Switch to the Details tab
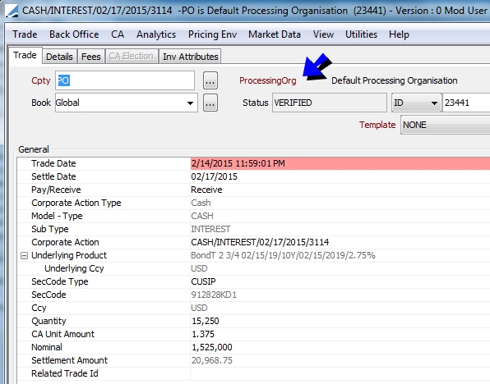The width and height of the screenshot is (490, 384). (59, 57)
